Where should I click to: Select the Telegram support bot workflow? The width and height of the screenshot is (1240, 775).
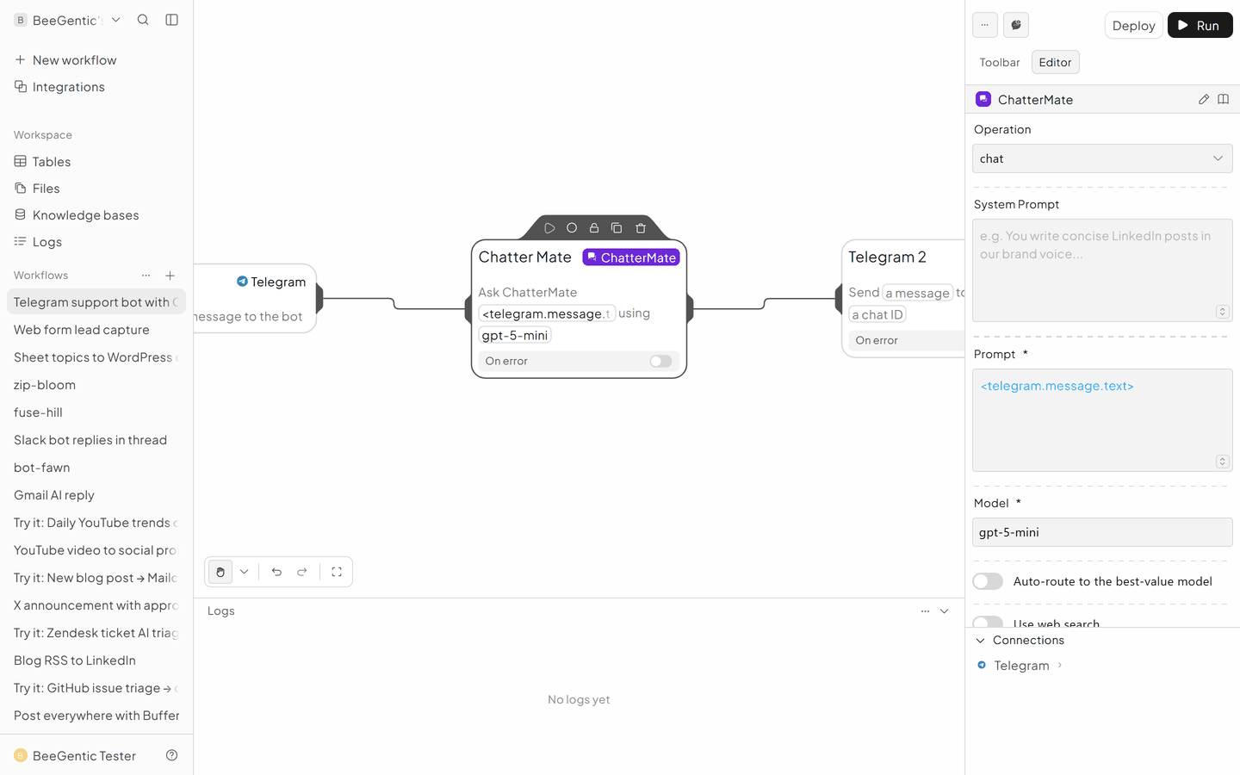click(96, 302)
